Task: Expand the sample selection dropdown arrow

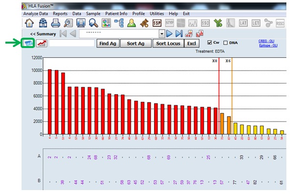Action: (x=162, y=34)
